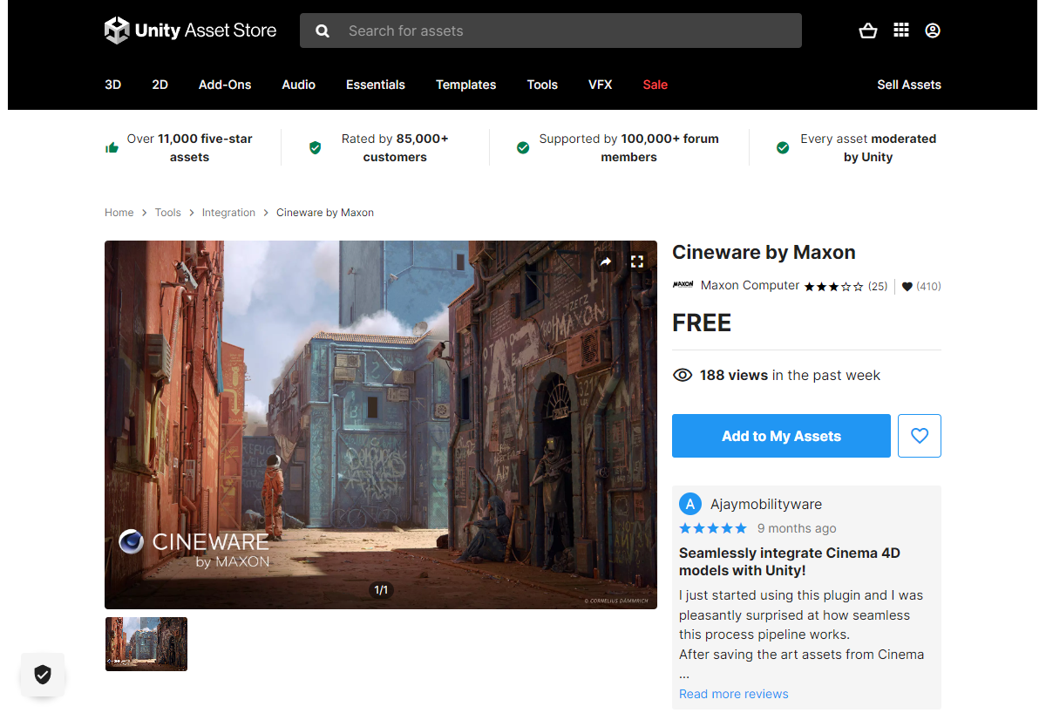
Task: Click the share arrow on image
Action: coord(606,261)
